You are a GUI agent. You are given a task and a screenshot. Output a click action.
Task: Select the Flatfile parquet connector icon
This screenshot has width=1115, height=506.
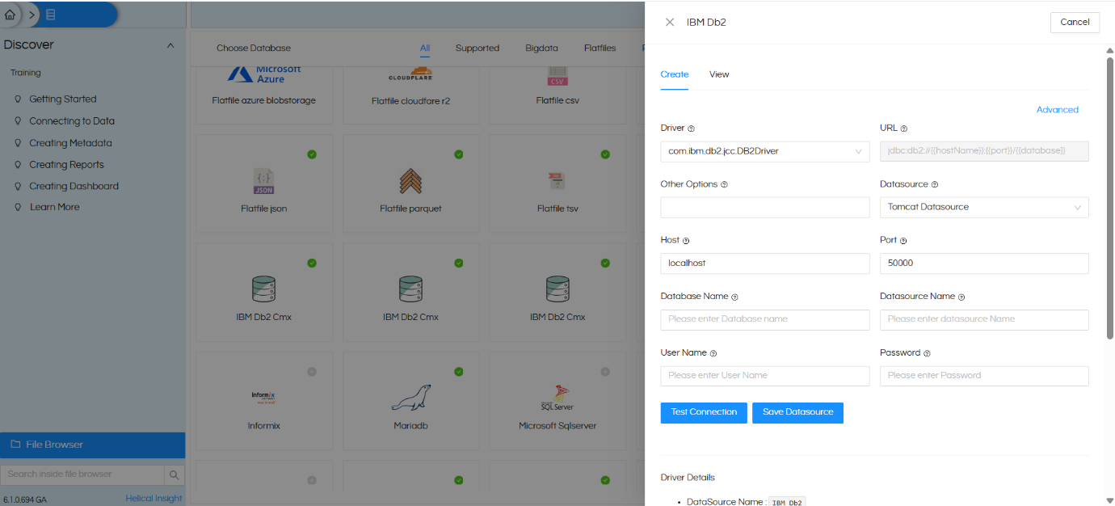[x=410, y=179]
